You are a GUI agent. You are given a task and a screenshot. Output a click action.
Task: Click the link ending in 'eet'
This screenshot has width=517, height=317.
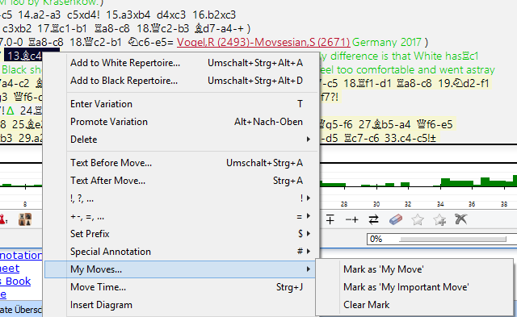[10, 269]
